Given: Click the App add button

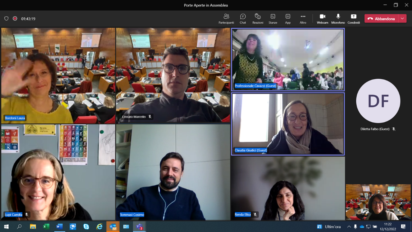Looking at the screenshot, I should (x=288, y=19).
